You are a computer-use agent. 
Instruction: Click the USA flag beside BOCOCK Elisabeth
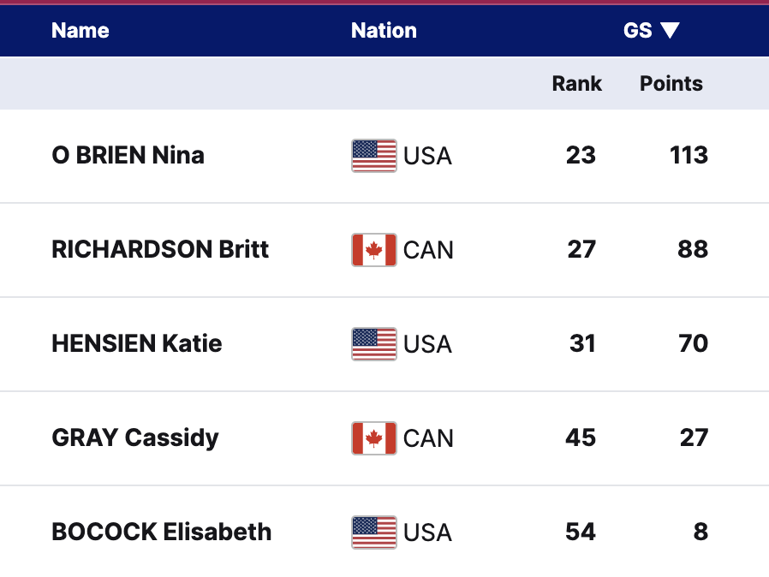[x=373, y=532]
